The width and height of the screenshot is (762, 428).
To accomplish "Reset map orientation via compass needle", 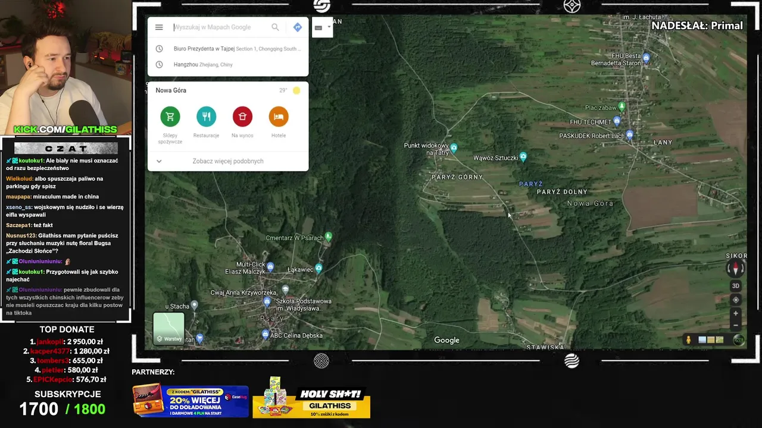I will pyautogui.click(x=735, y=269).
